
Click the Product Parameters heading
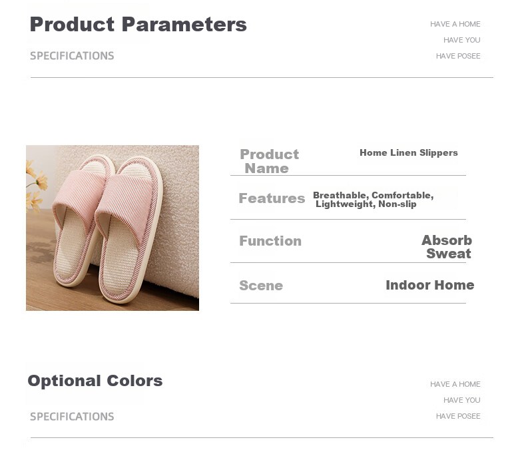coord(138,25)
